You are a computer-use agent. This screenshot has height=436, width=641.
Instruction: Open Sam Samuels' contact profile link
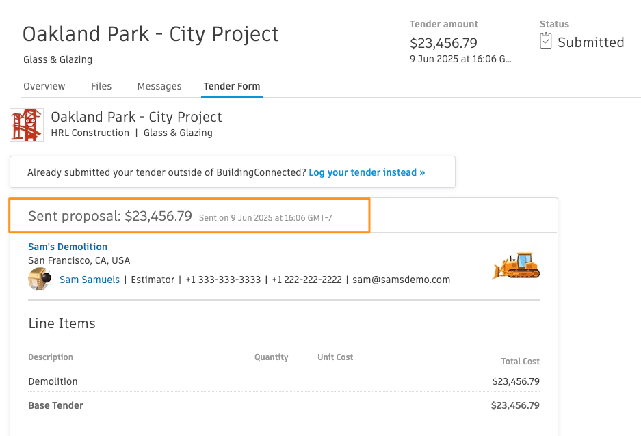[90, 280]
